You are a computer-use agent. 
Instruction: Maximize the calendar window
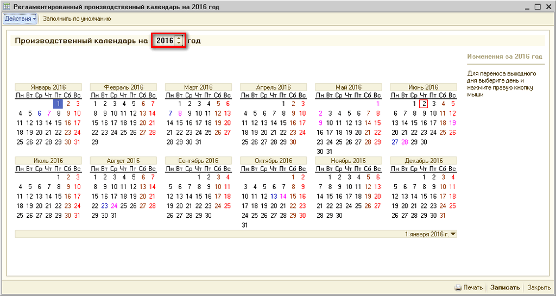(x=538, y=7)
